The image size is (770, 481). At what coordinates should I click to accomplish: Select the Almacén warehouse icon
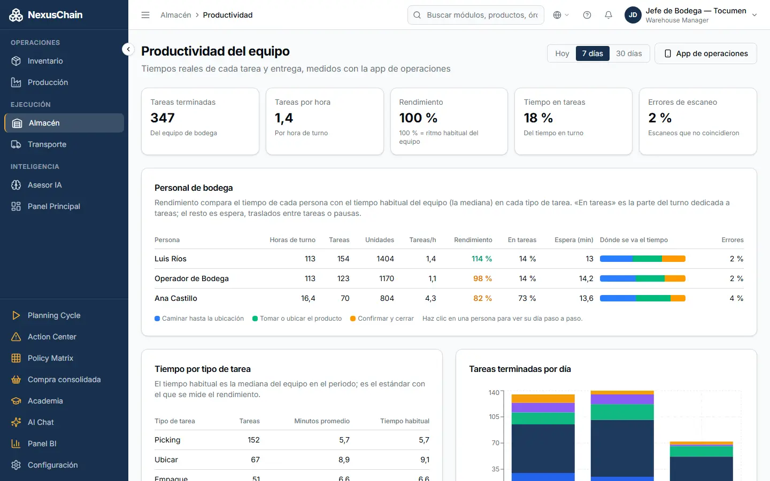point(17,123)
